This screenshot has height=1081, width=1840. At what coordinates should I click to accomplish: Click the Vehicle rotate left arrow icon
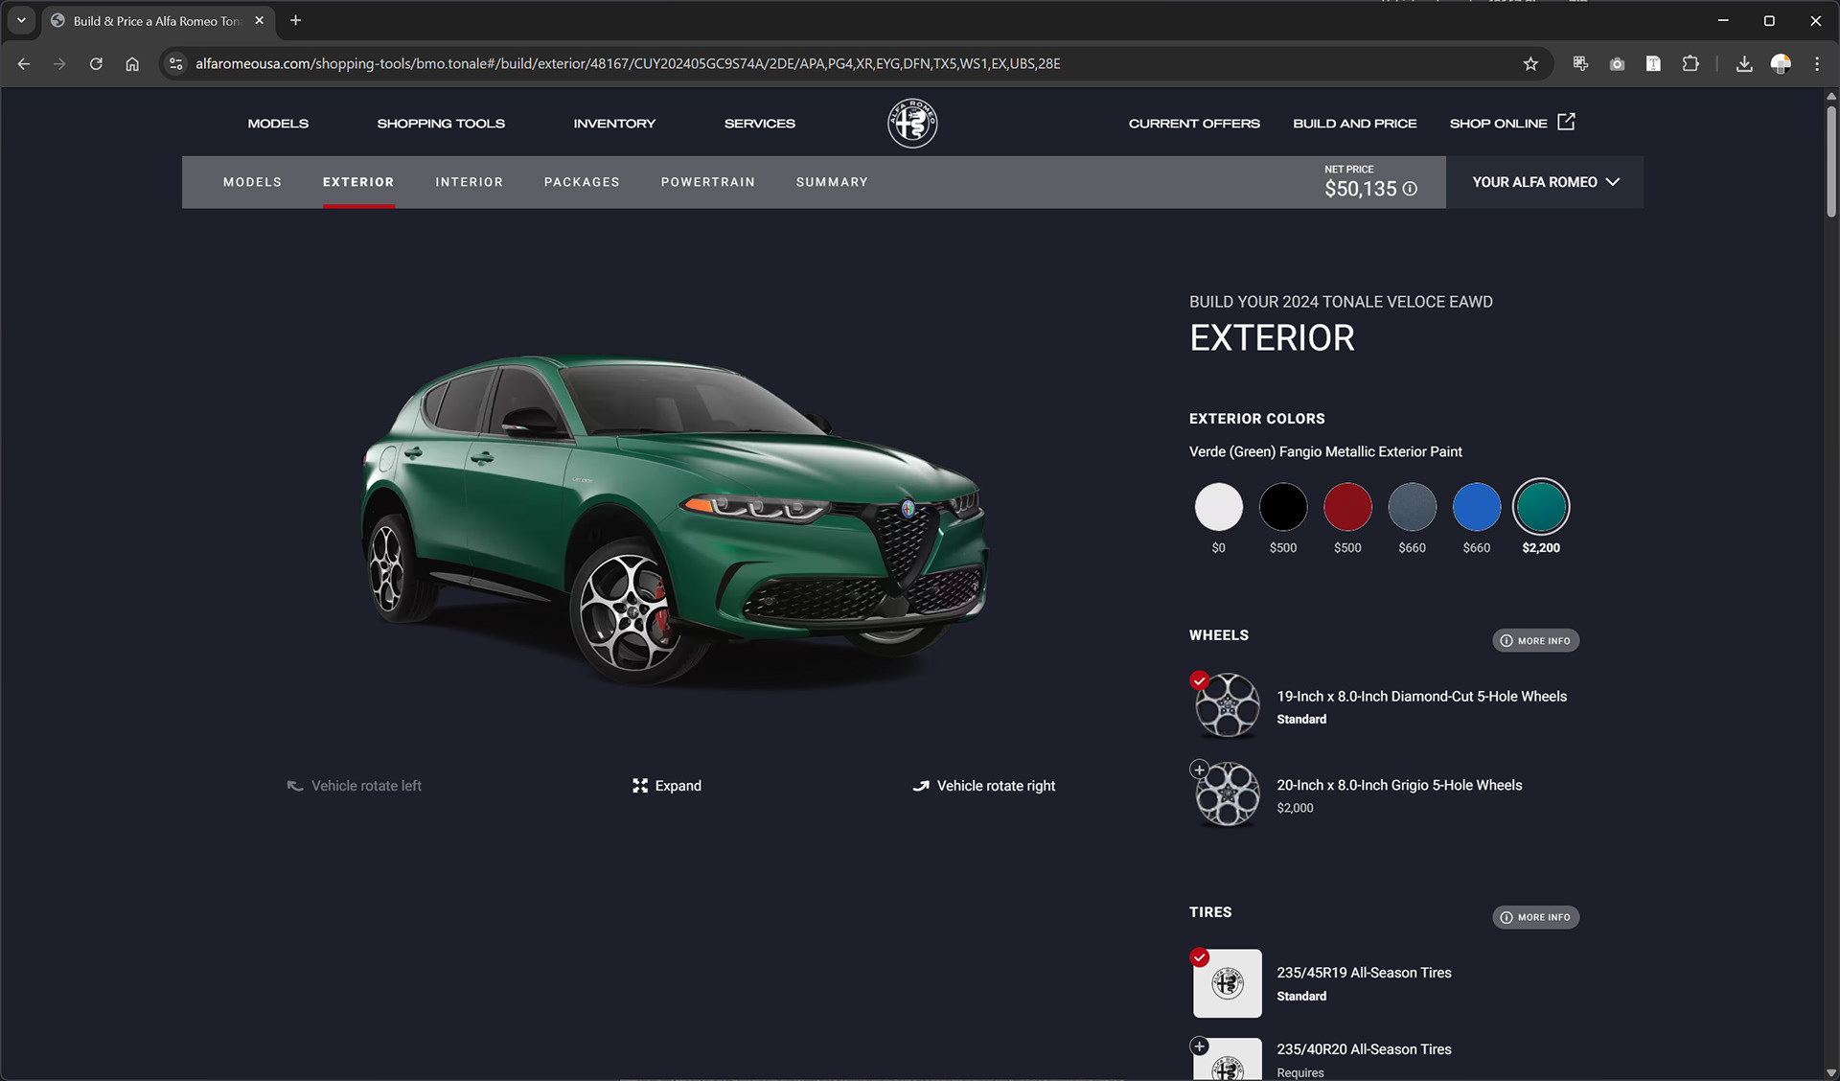coord(295,786)
